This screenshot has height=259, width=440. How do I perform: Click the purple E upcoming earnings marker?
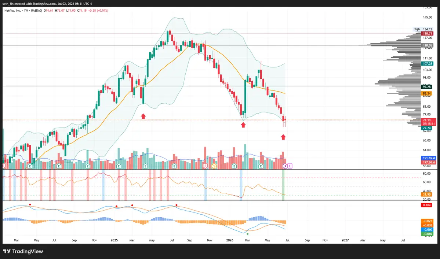coord(290,166)
